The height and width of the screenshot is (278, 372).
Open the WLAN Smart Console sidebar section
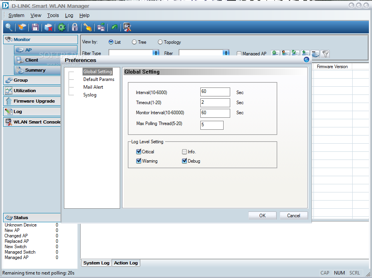point(32,122)
